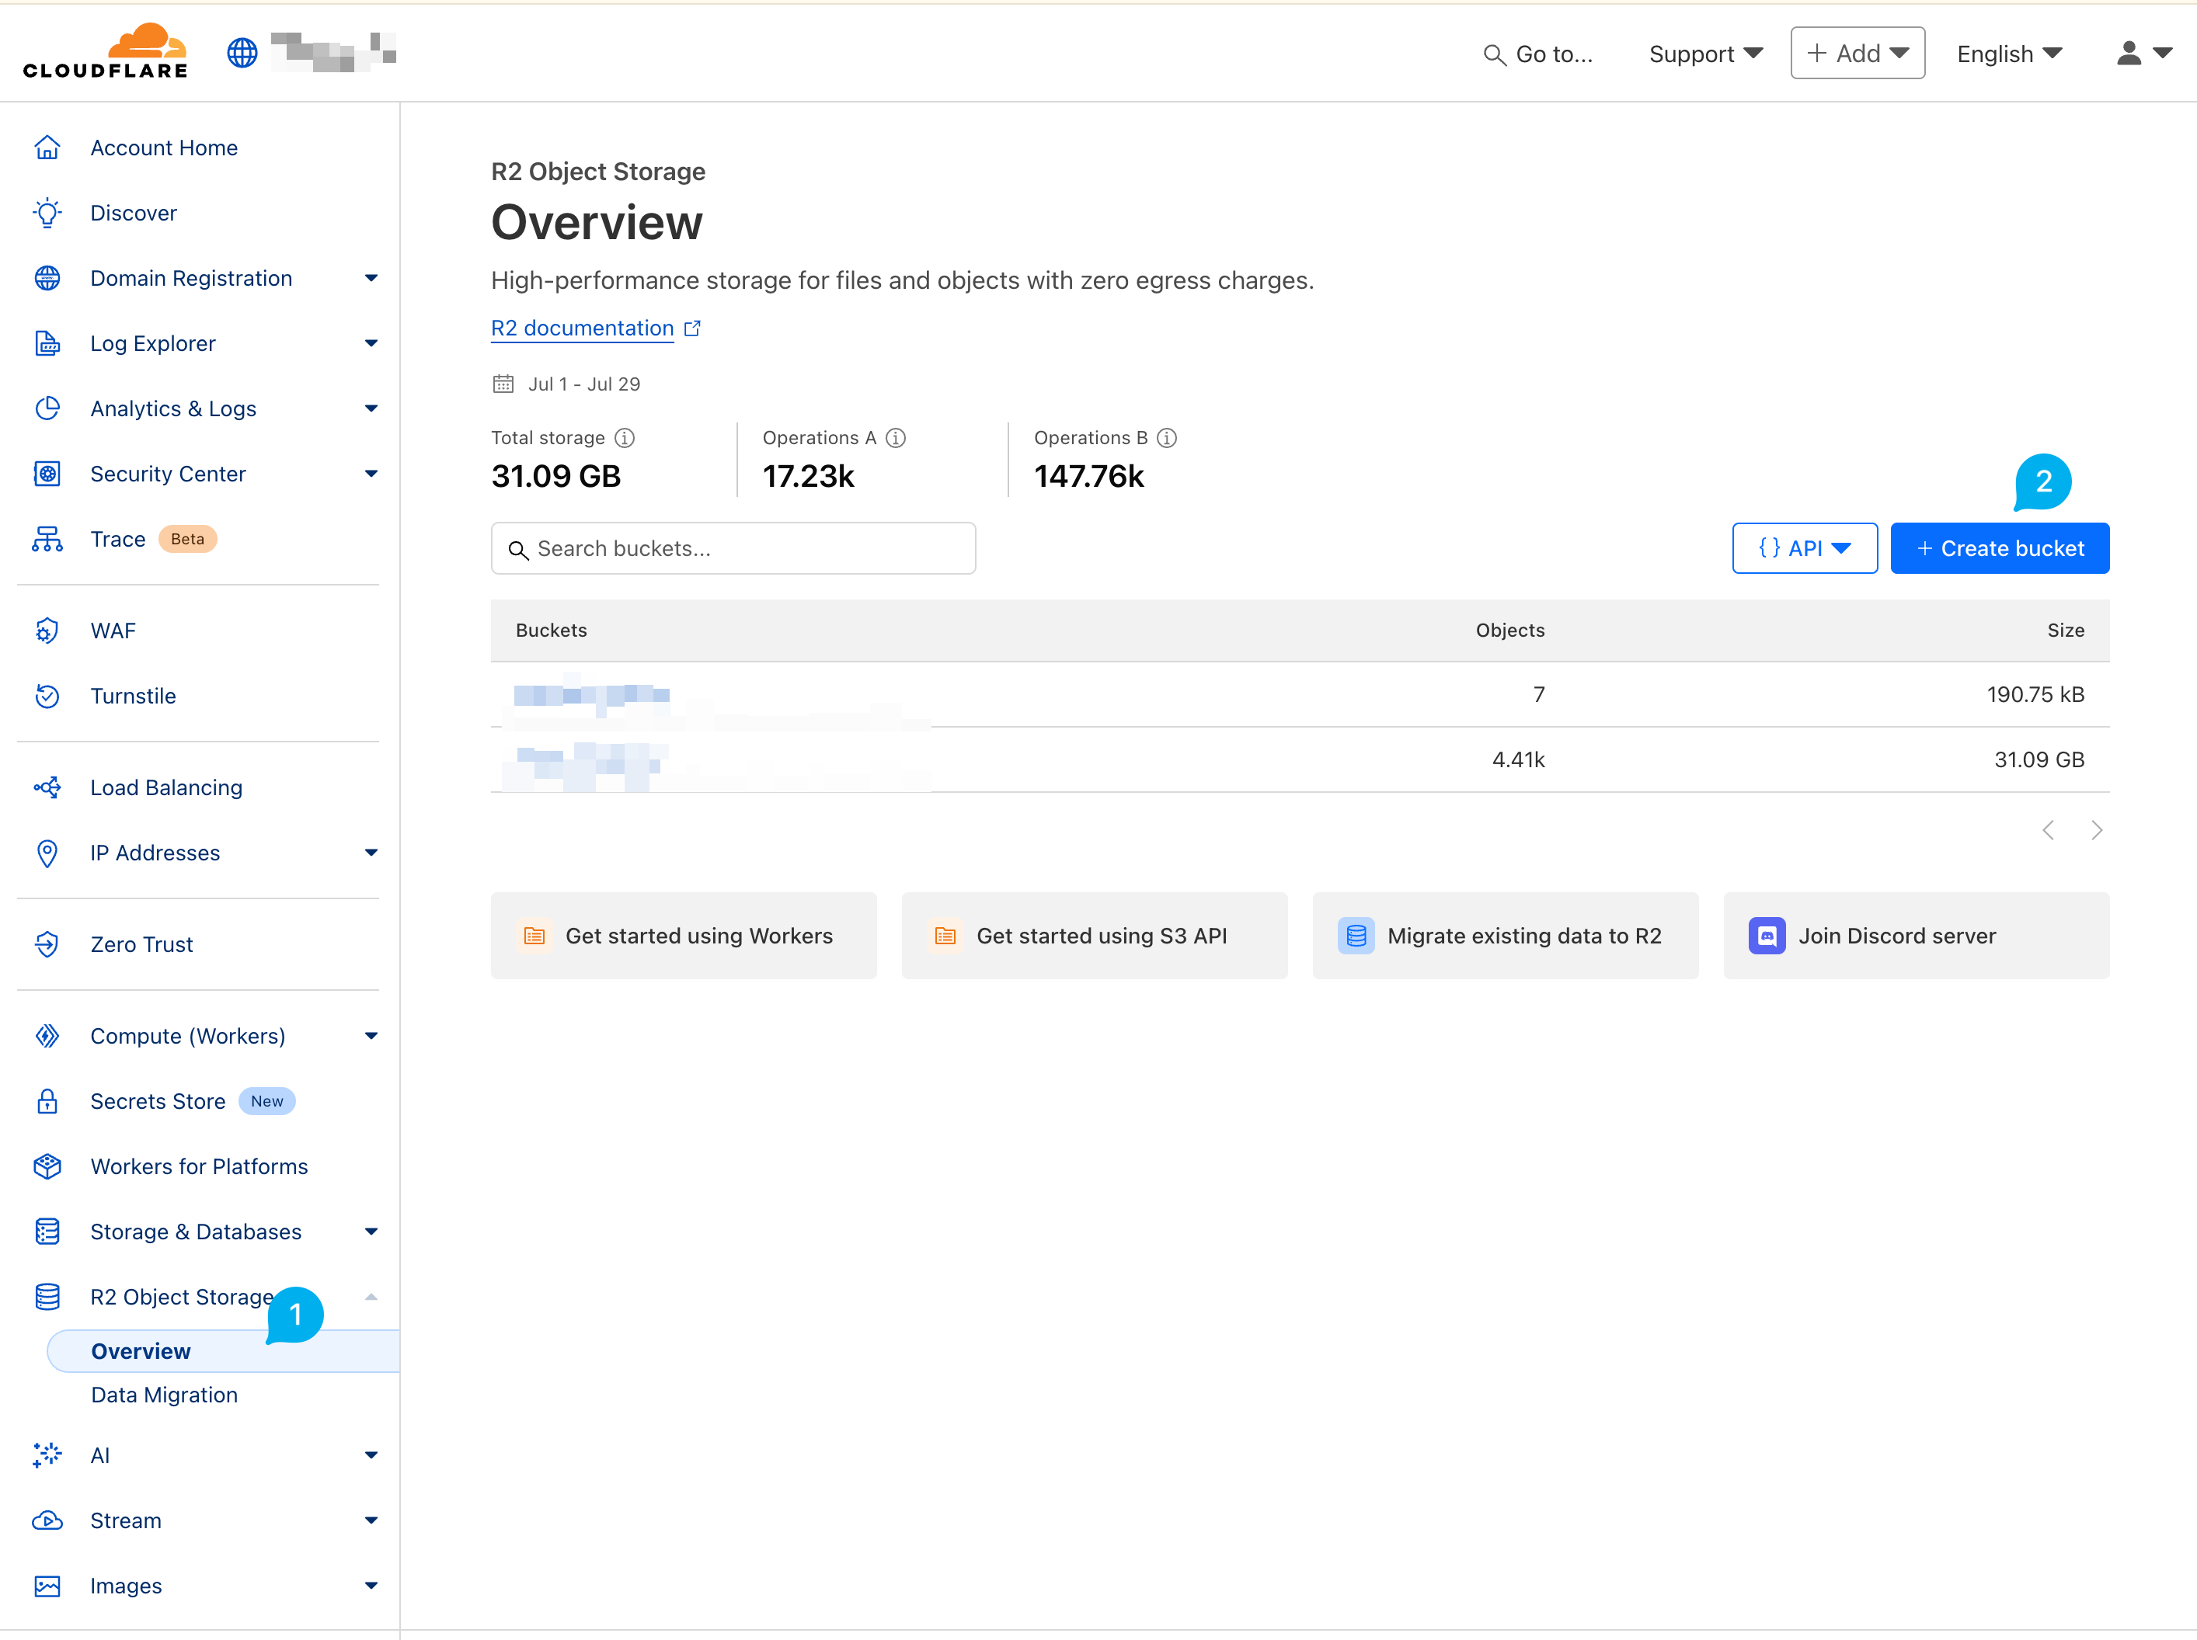
Task: Open the Discover page
Action: click(x=133, y=213)
